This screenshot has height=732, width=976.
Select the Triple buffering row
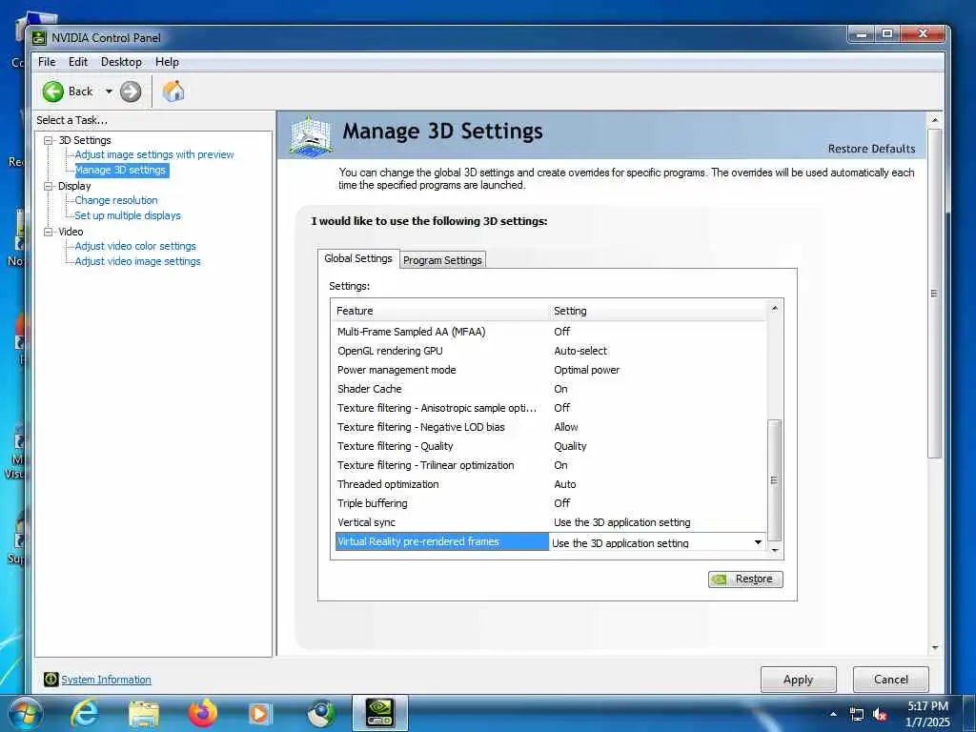click(x=551, y=503)
